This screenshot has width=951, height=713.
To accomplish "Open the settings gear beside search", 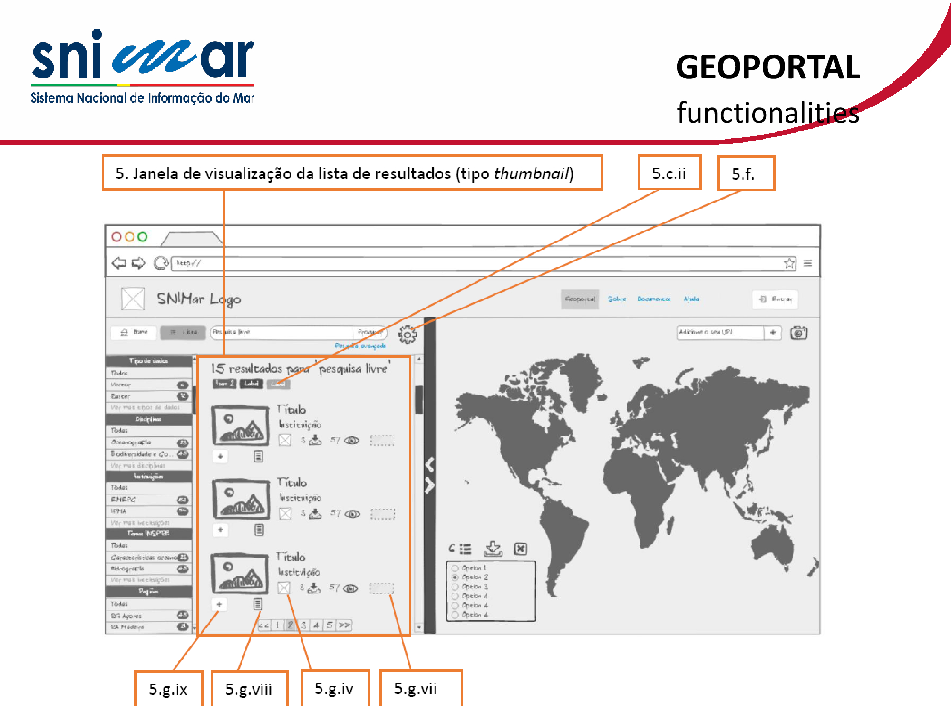I will pyautogui.click(x=407, y=335).
